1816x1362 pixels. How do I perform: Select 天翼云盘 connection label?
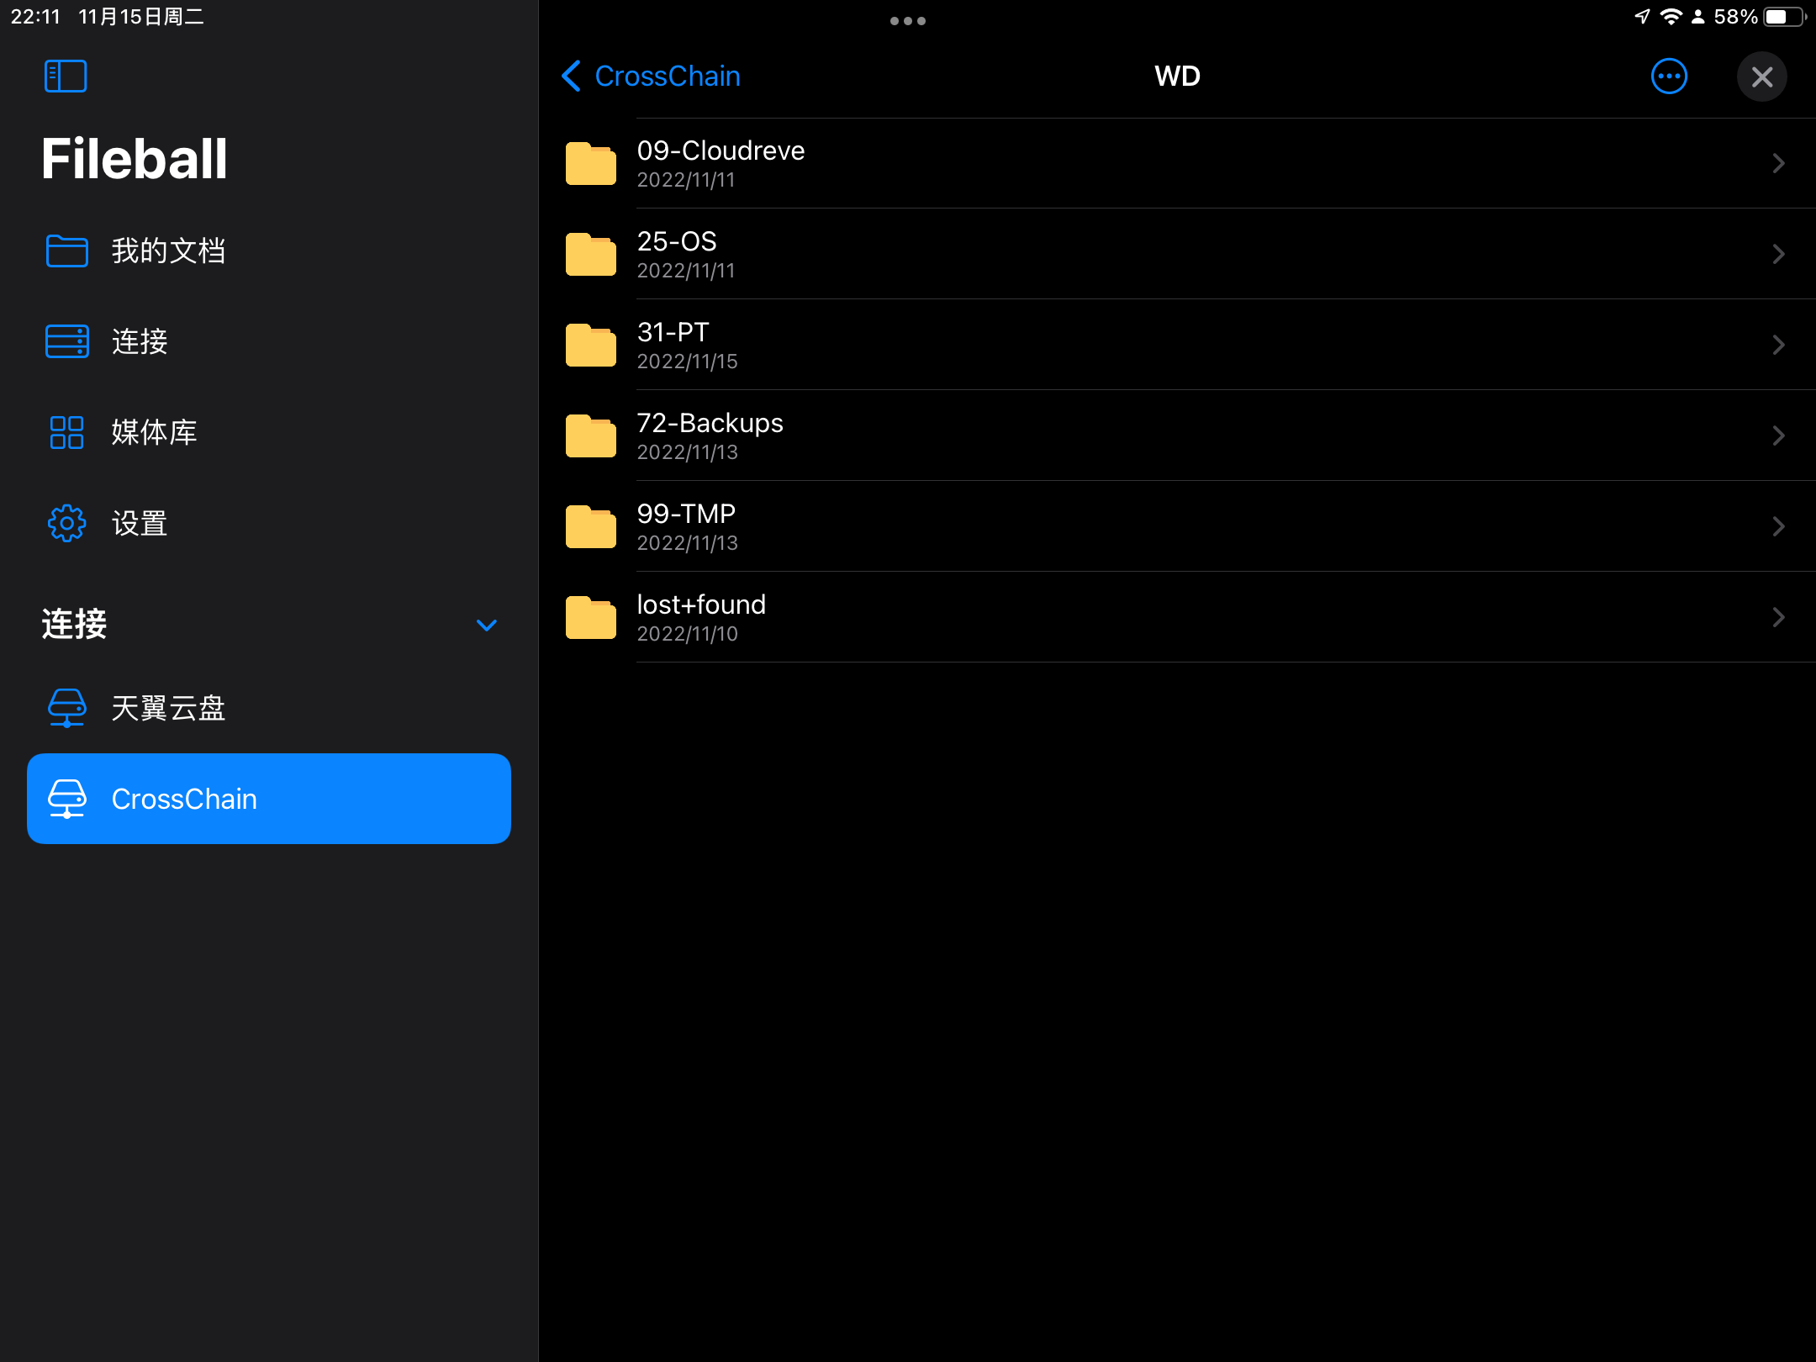[x=168, y=708]
